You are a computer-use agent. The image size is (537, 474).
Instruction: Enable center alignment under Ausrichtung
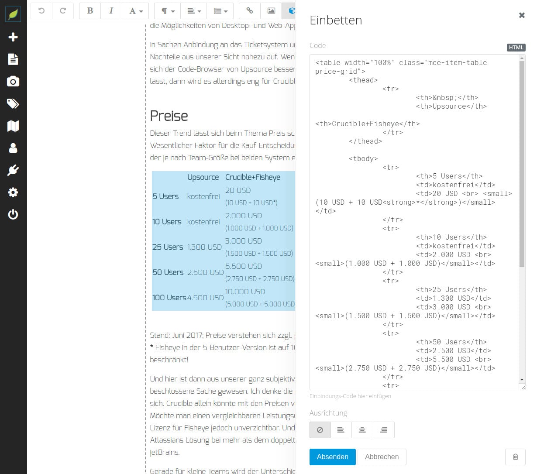362,430
